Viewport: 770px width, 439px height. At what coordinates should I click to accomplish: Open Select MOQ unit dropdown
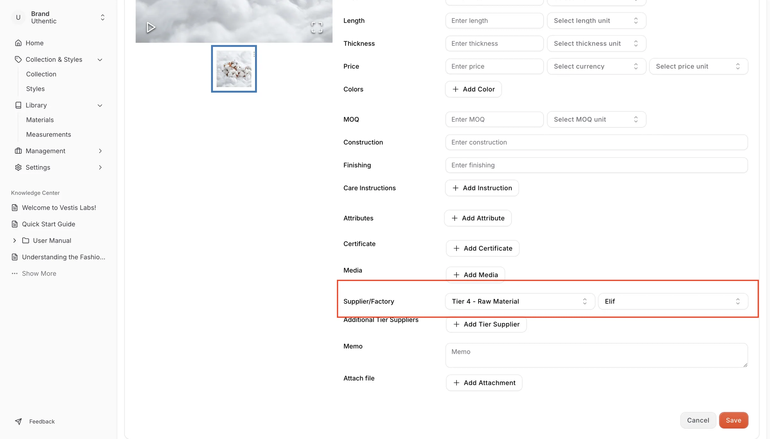pyautogui.click(x=596, y=119)
